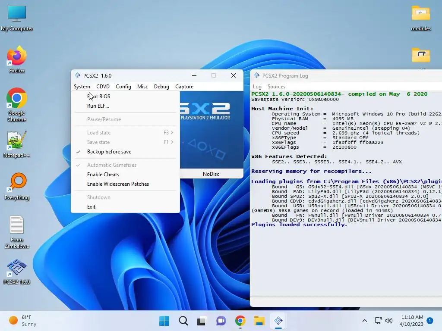Open My Computer desktop icon
Screen dimensions: 442x331
pyautogui.click(x=17, y=17)
